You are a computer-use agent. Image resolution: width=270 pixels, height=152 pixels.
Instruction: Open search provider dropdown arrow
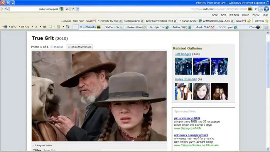point(3,9)
